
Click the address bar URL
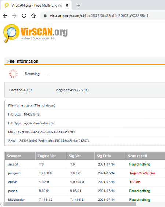tap(99, 16)
